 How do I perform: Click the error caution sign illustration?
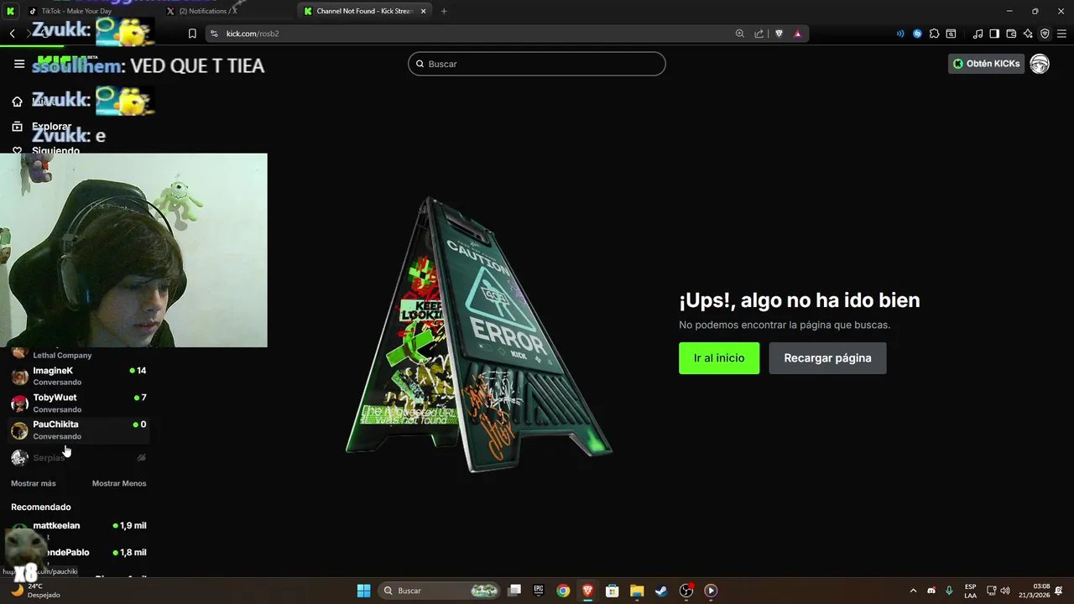coord(478,336)
